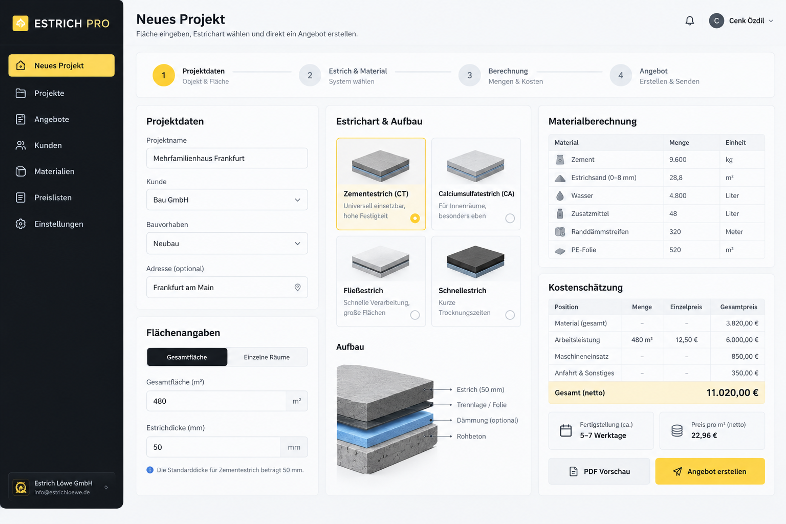This screenshot has width=786, height=524.
Task: Click the calendar icon beside Fertigstellung
Action: pyautogui.click(x=566, y=430)
